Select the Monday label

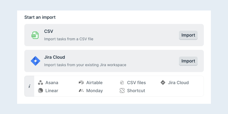pyautogui.click(x=95, y=91)
